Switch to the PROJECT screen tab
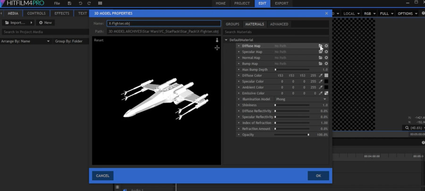The image size is (425, 191). (x=242, y=3)
